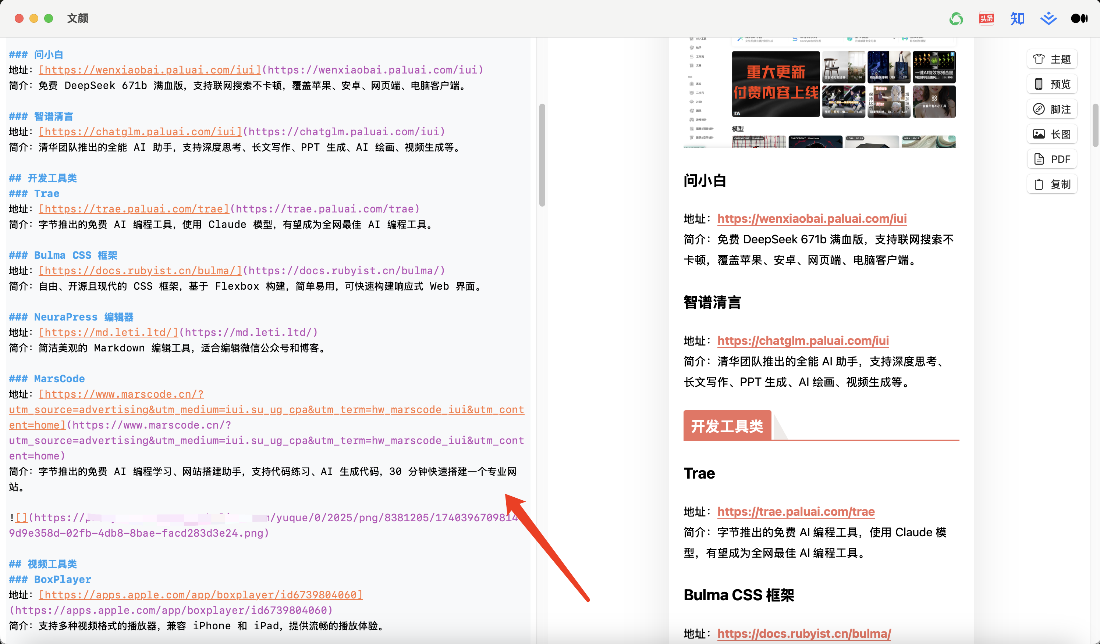Click the preview pane scrollbar
The width and height of the screenshot is (1100, 644).
point(1095,126)
